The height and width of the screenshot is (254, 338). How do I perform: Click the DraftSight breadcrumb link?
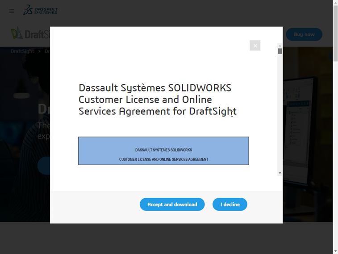point(22,51)
